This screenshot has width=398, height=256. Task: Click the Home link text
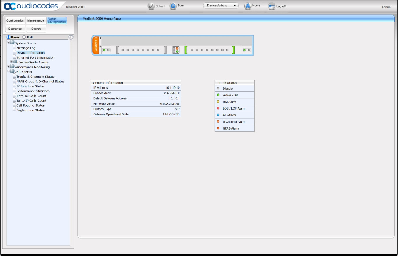pos(256,6)
